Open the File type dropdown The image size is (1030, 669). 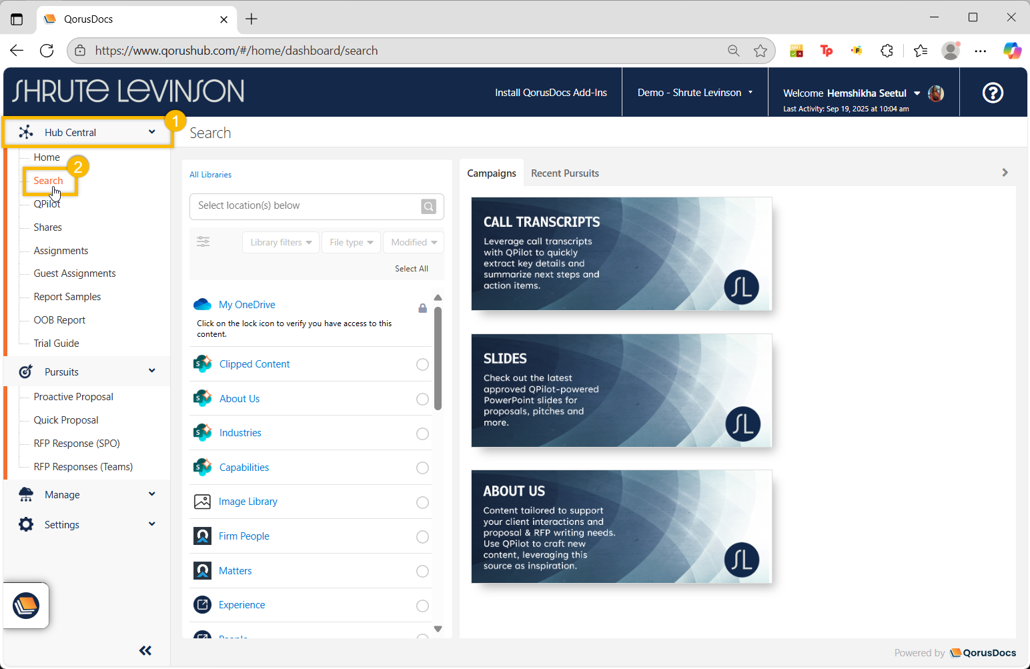(351, 242)
